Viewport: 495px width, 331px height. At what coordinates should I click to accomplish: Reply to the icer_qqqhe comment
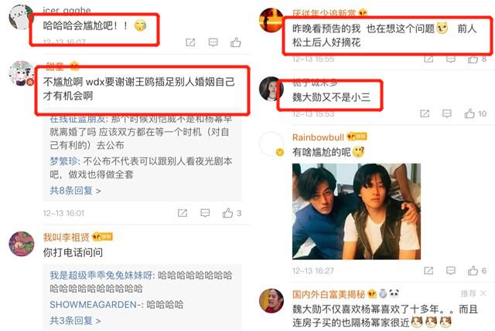pos(213,42)
